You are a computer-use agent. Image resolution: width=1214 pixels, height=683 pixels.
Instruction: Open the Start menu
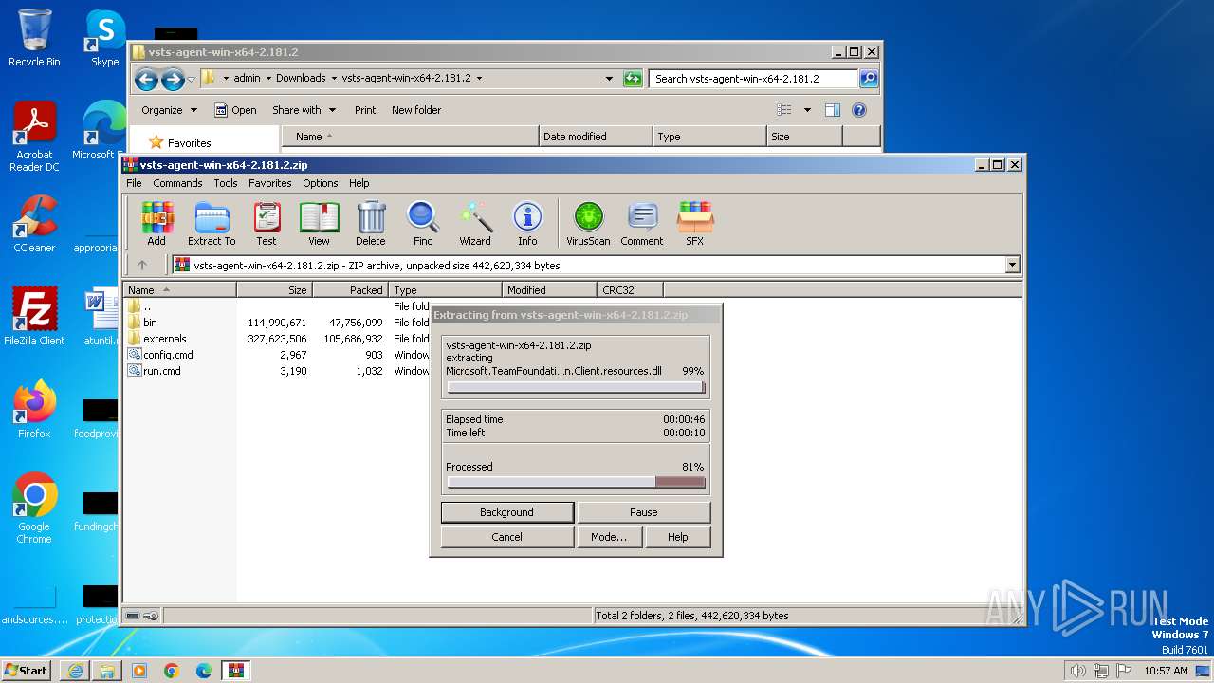(x=26, y=670)
